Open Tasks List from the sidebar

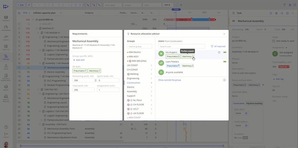[x=6, y=47]
